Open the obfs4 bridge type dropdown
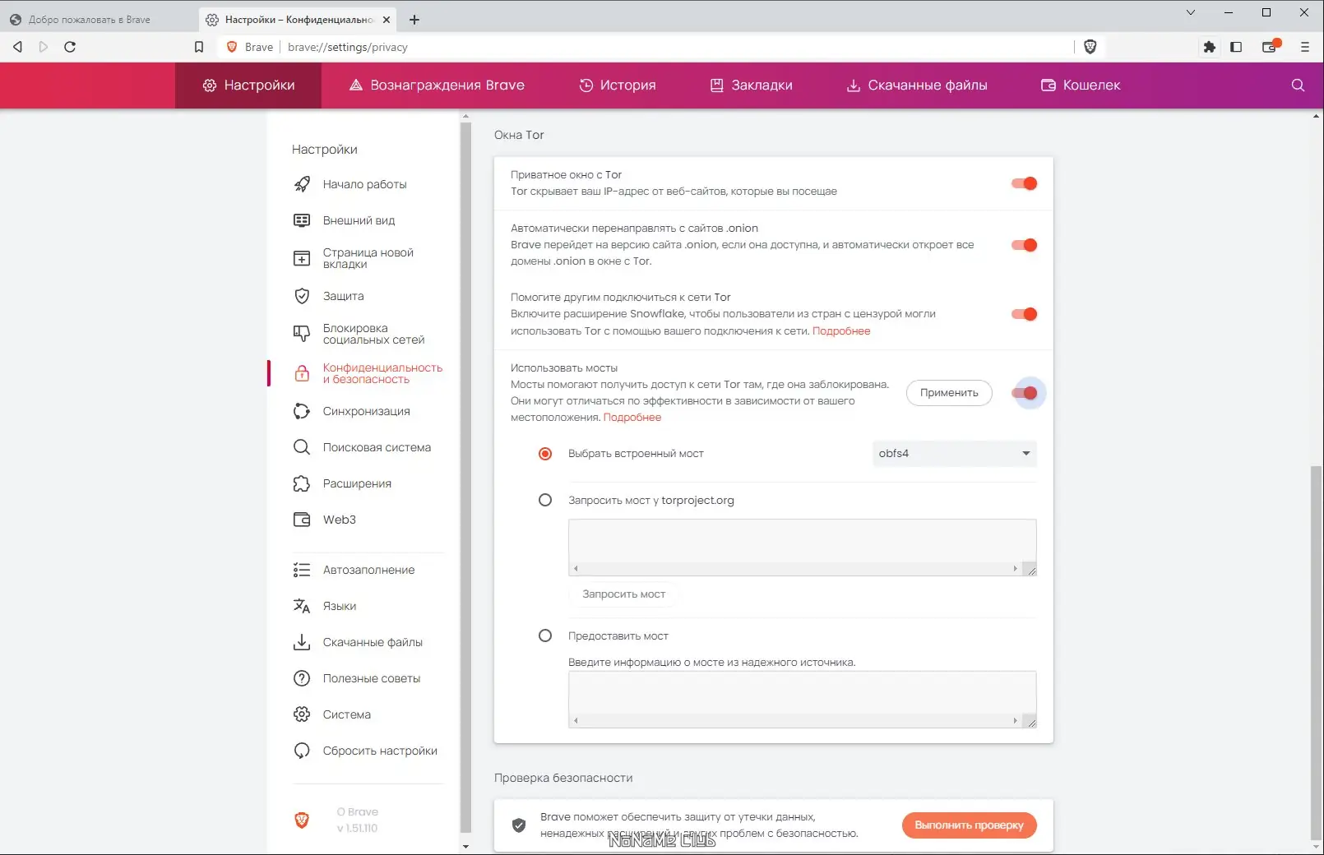Viewport: 1324px width, 855px height. point(954,454)
